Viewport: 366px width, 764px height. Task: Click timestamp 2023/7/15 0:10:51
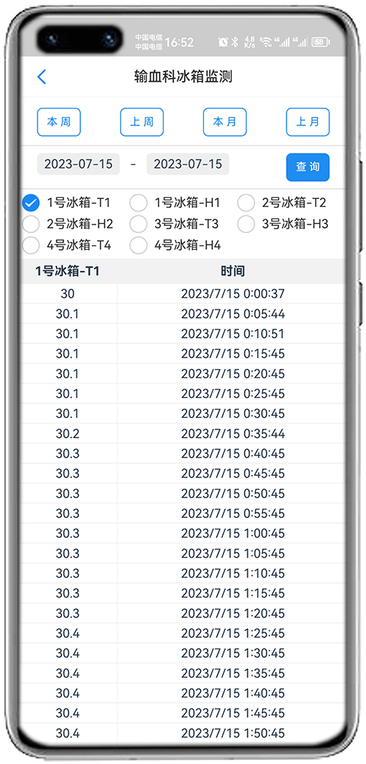coord(233,334)
